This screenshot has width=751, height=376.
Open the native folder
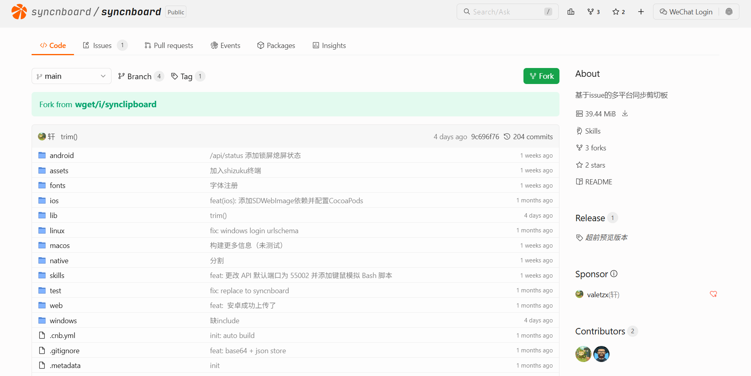59,260
